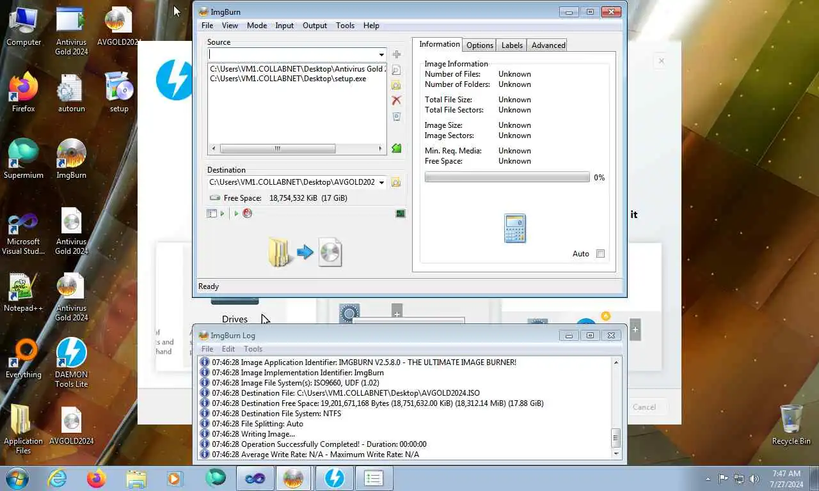
Task: Click the Source list scroll right arrow
Action: pos(381,148)
